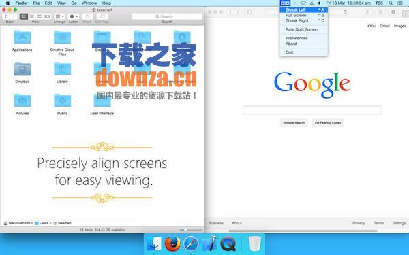
Task: Click the Share button in Finder toolbar
Action: (87, 16)
